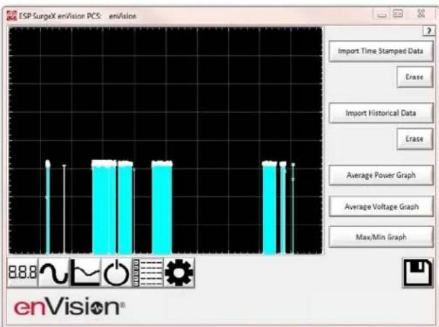Image resolution: width=439 pixels, height=327 pixels.
Task: Open the event list log icon
Action: pos(148,273)
